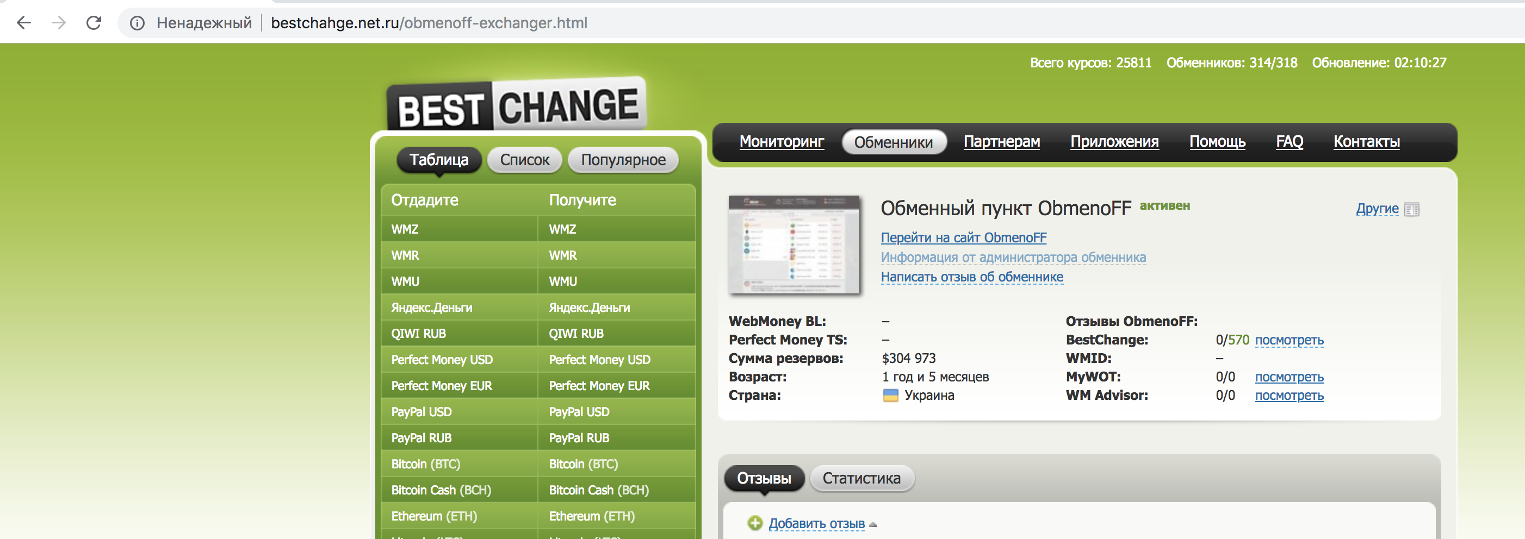
Task: Click the green plus icon by Добавить отзыв
Action: click(755, 523)
